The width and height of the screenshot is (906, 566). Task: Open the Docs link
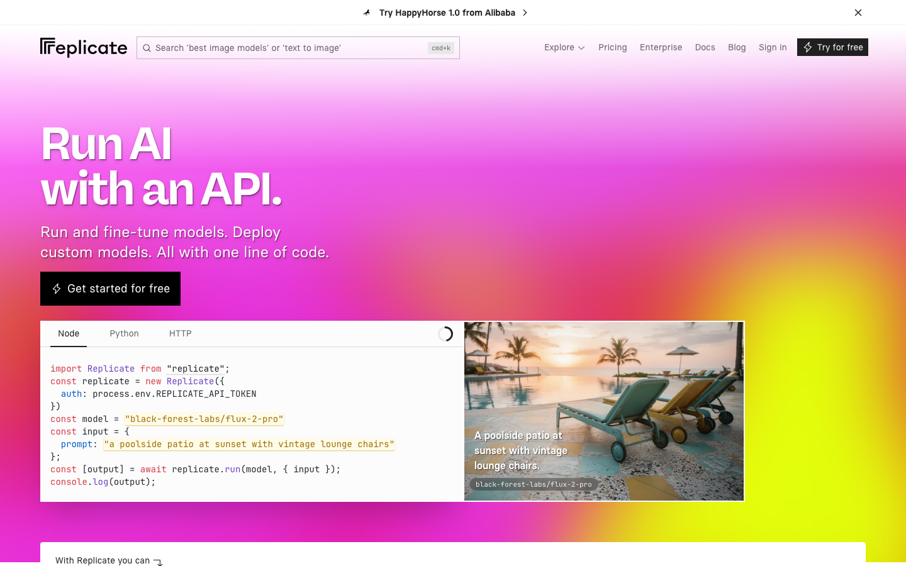705,47
